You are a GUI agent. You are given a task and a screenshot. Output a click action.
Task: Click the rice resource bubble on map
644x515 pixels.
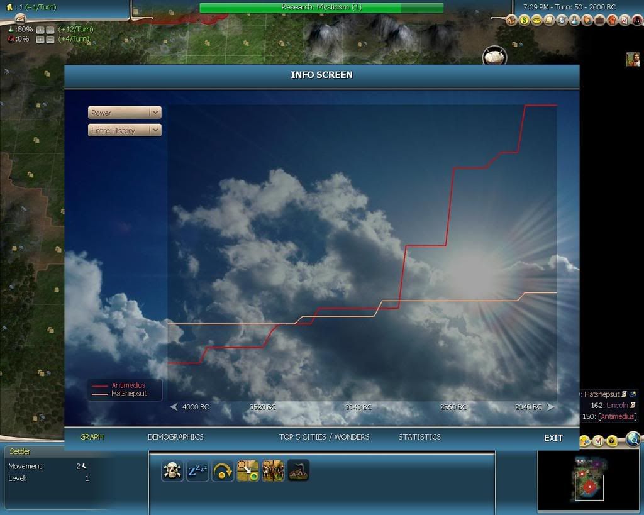click(x=494, y=56)
